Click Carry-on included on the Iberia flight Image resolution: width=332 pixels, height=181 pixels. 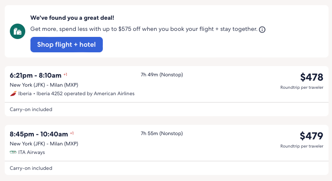coord(31,109)
